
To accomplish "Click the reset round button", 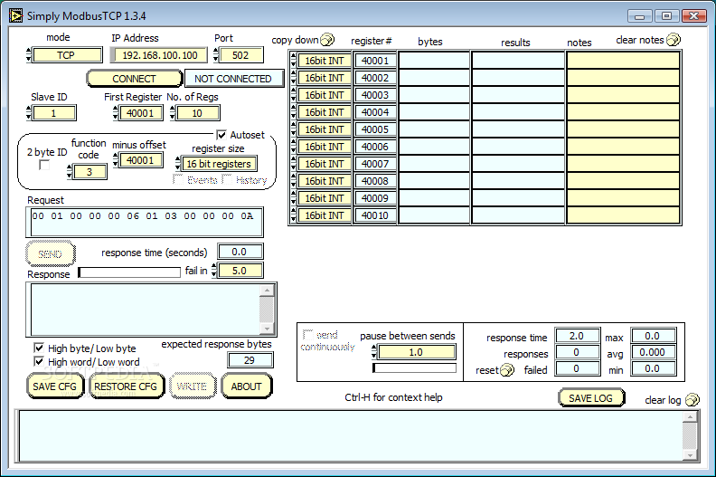I will pos(507,370).
